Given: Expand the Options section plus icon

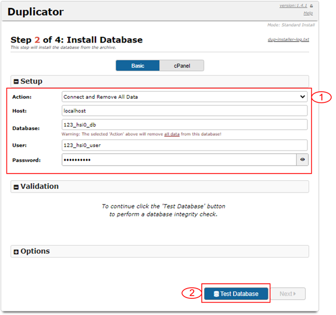Looking at the screenshot, I should pos(16,252).
